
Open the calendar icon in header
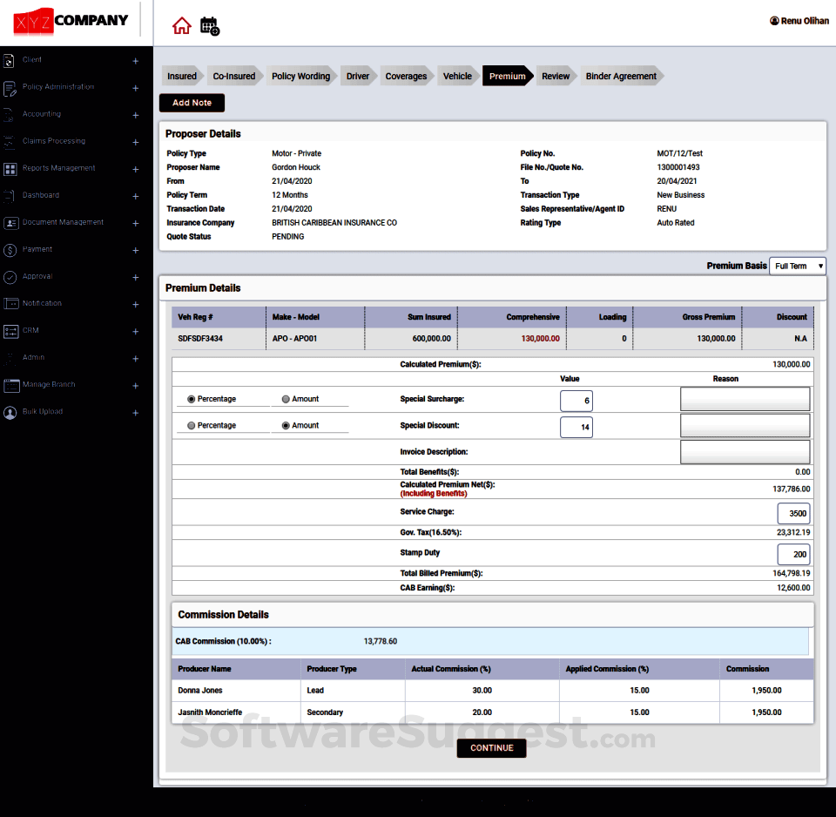click(x=209, y=26)
